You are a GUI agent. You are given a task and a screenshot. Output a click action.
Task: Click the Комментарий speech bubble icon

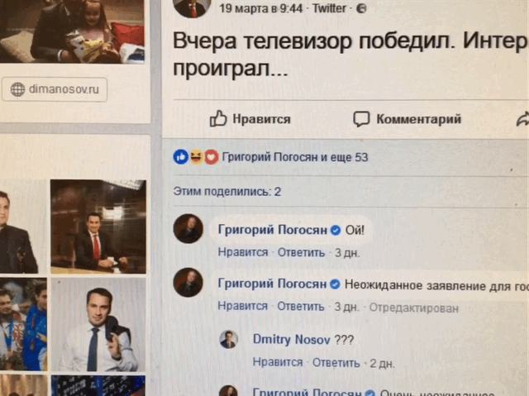361,119
